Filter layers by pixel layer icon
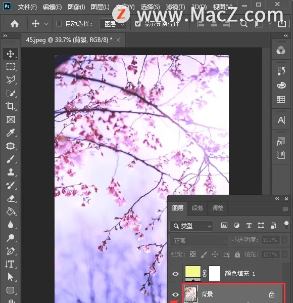This screenshot has width=293, height=303. [x=224, y=225]
